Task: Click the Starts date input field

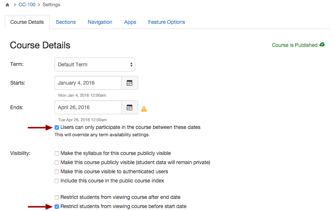Action: click(88, 83)
